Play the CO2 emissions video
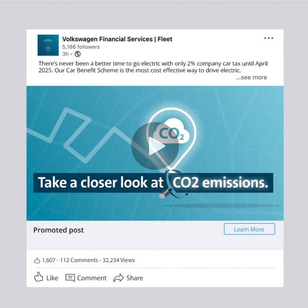This screenshot has width=308, height=308. [x=154, y=146]
